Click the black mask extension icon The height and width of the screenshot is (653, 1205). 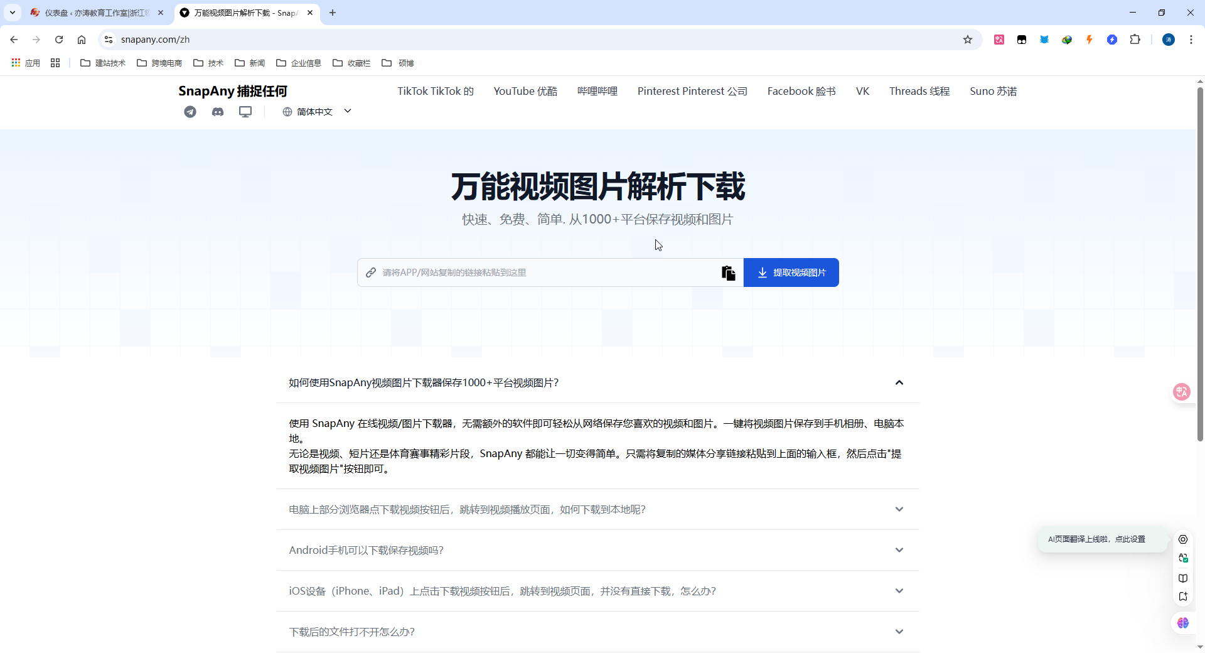(x=1022, y=40)
